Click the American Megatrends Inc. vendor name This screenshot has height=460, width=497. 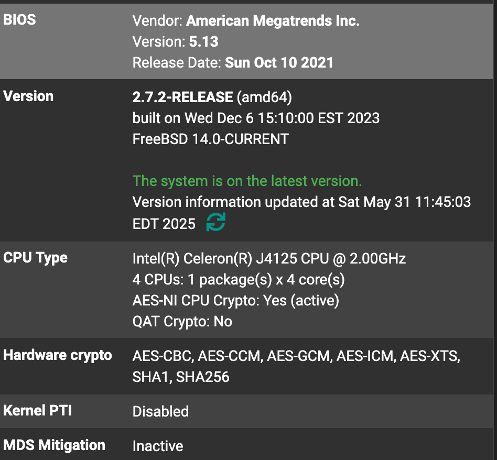(273, 20)
